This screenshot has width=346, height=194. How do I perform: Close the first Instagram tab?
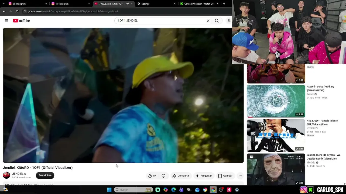coord(46,4)
